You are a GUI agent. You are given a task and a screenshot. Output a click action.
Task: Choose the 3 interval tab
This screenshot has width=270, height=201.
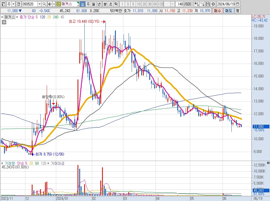[128, 4]
